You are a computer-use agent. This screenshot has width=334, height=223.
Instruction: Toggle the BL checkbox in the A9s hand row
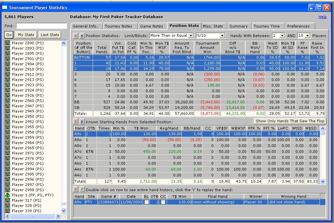pyautogui.click(x=146, y=202)
